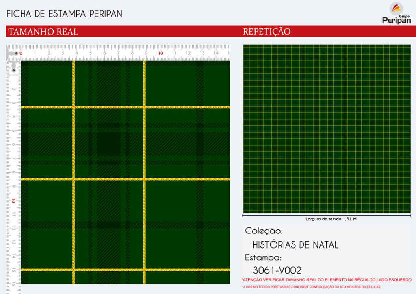Click the red 10 on the horizontal ruler
This screenshot has width=416, height=294.
[x=160, y=53]
